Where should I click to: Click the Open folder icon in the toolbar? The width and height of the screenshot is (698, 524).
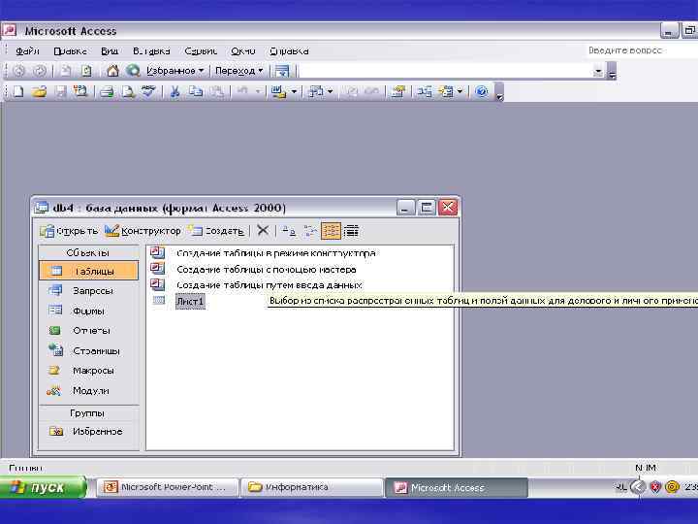click(x=39, y=92)
